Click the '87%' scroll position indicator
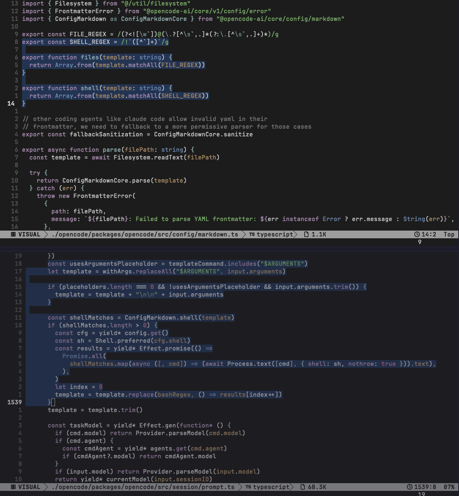The width and height of the screenshot is (459, 496). pos(449,487)
